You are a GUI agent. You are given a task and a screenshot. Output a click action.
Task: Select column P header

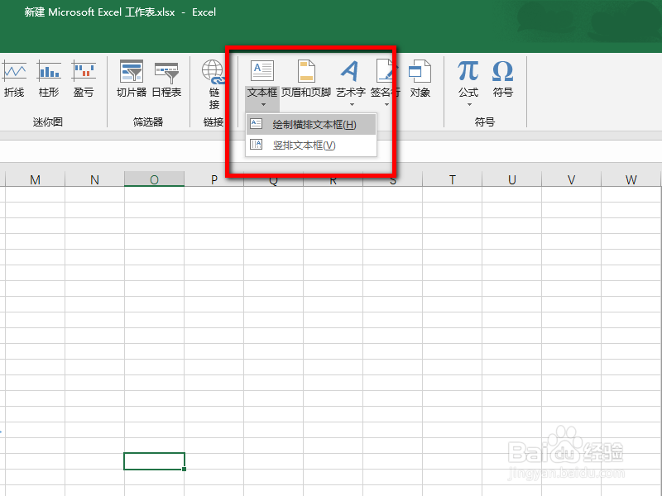tap(213, 179)
